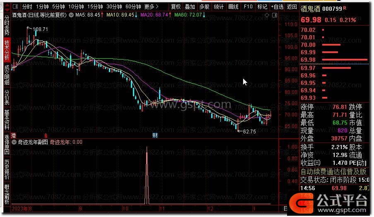The height and width of the screenshot is (217, 374).
Task: Open the 成交明细 sidebar tab
Action: coord(7,75)
